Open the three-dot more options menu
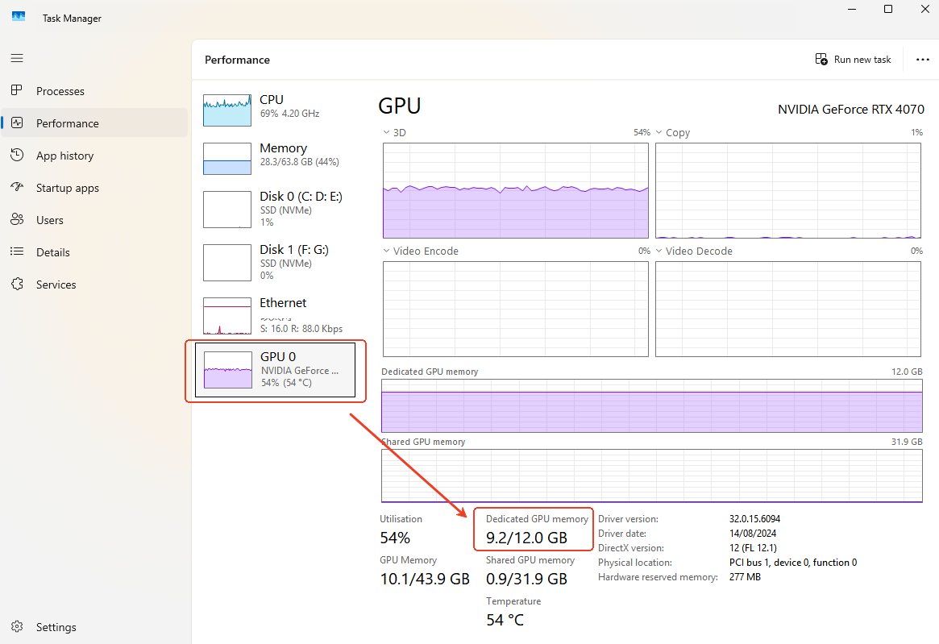This screenshot has width=939, height=644. tap(923, 60)
